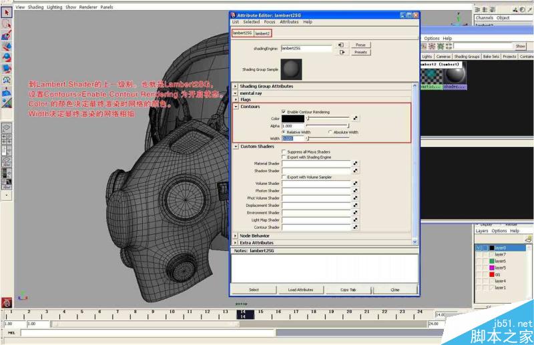Click input connection arrow beside shadingEngine field
The image size is (534, 345).
[x=341, y=45]
